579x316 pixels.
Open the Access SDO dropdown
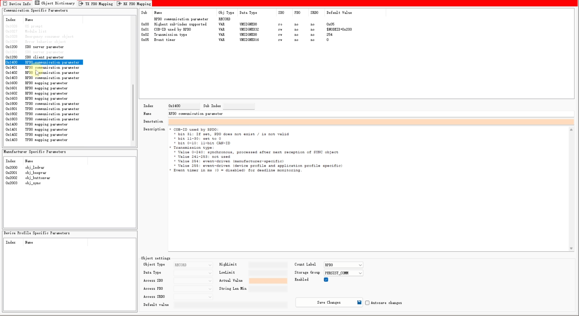tap(193, 281)
